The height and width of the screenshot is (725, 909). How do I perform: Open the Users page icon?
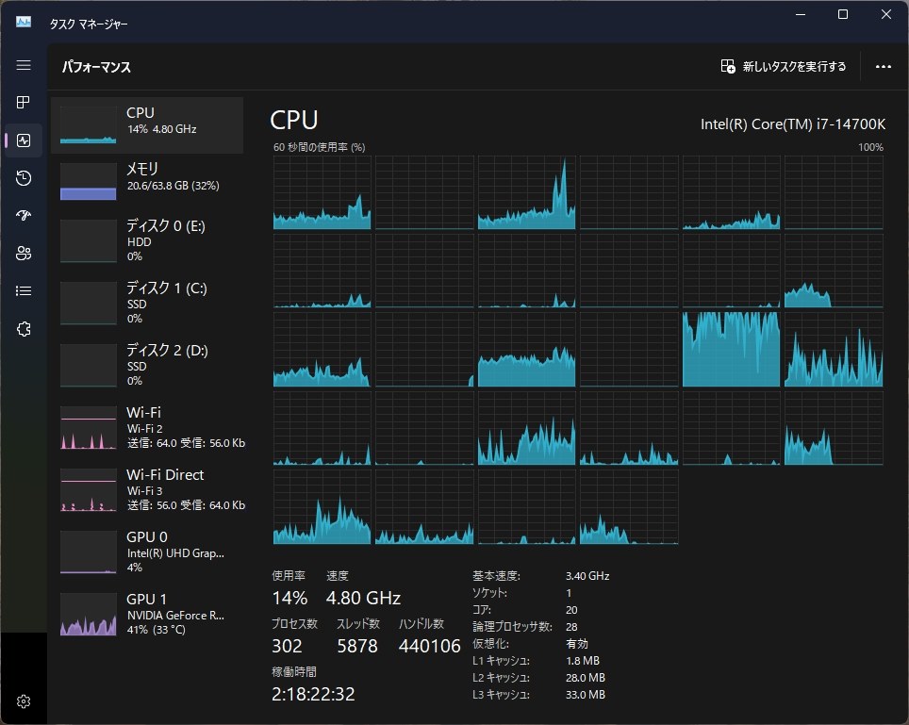click(x=24, y=253)
